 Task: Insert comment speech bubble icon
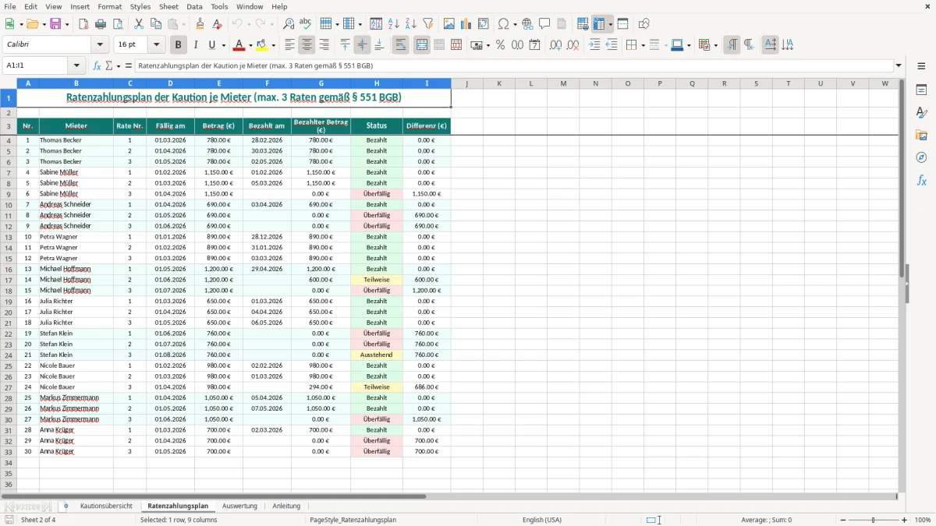(545, 24)
